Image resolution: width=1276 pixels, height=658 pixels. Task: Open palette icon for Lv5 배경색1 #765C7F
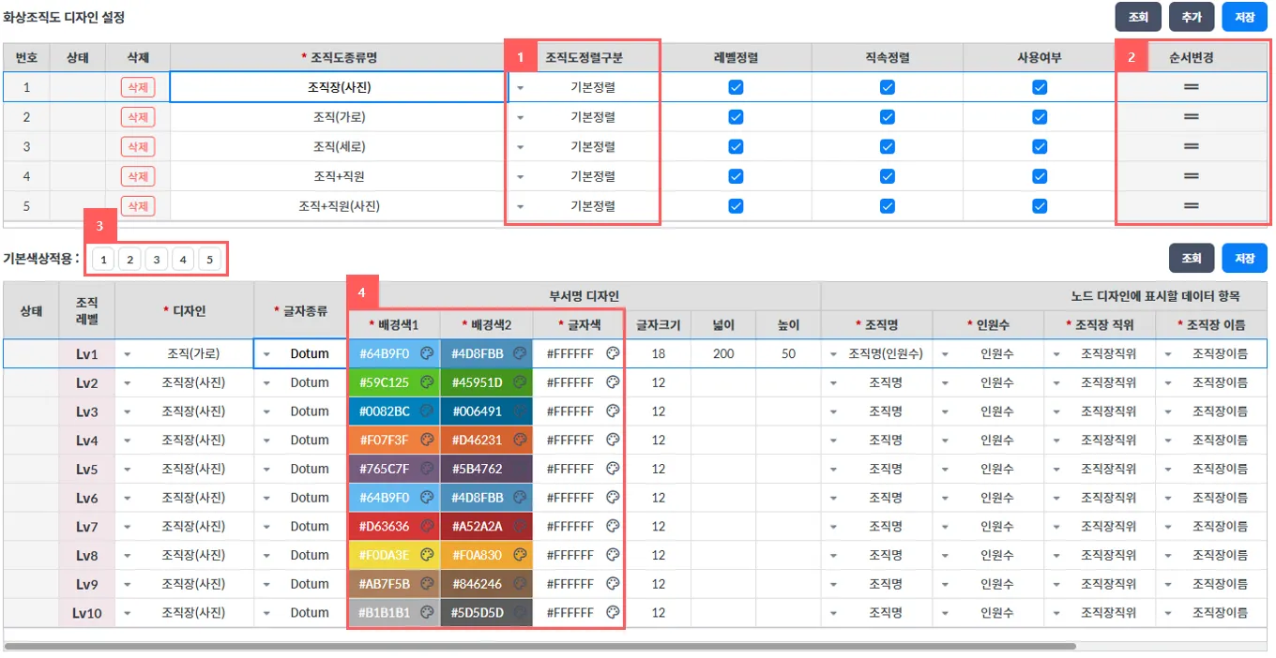pos(427,469)
